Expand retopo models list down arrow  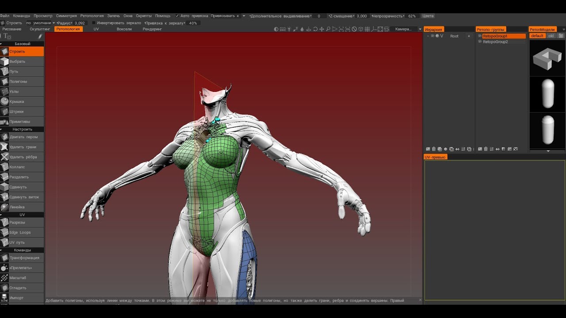pyautogui.click(x=548, y=151)
